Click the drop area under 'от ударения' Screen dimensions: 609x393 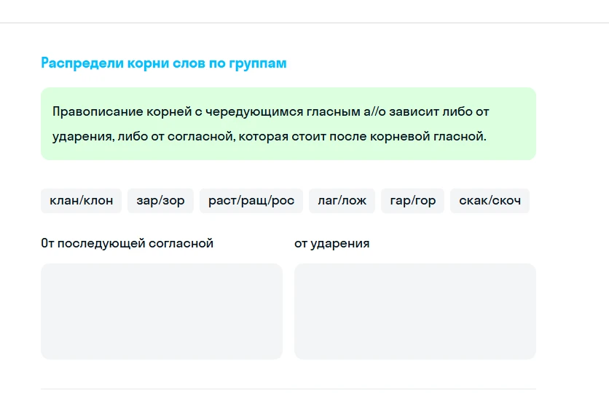pyautogui.click(x=415, y=311)
